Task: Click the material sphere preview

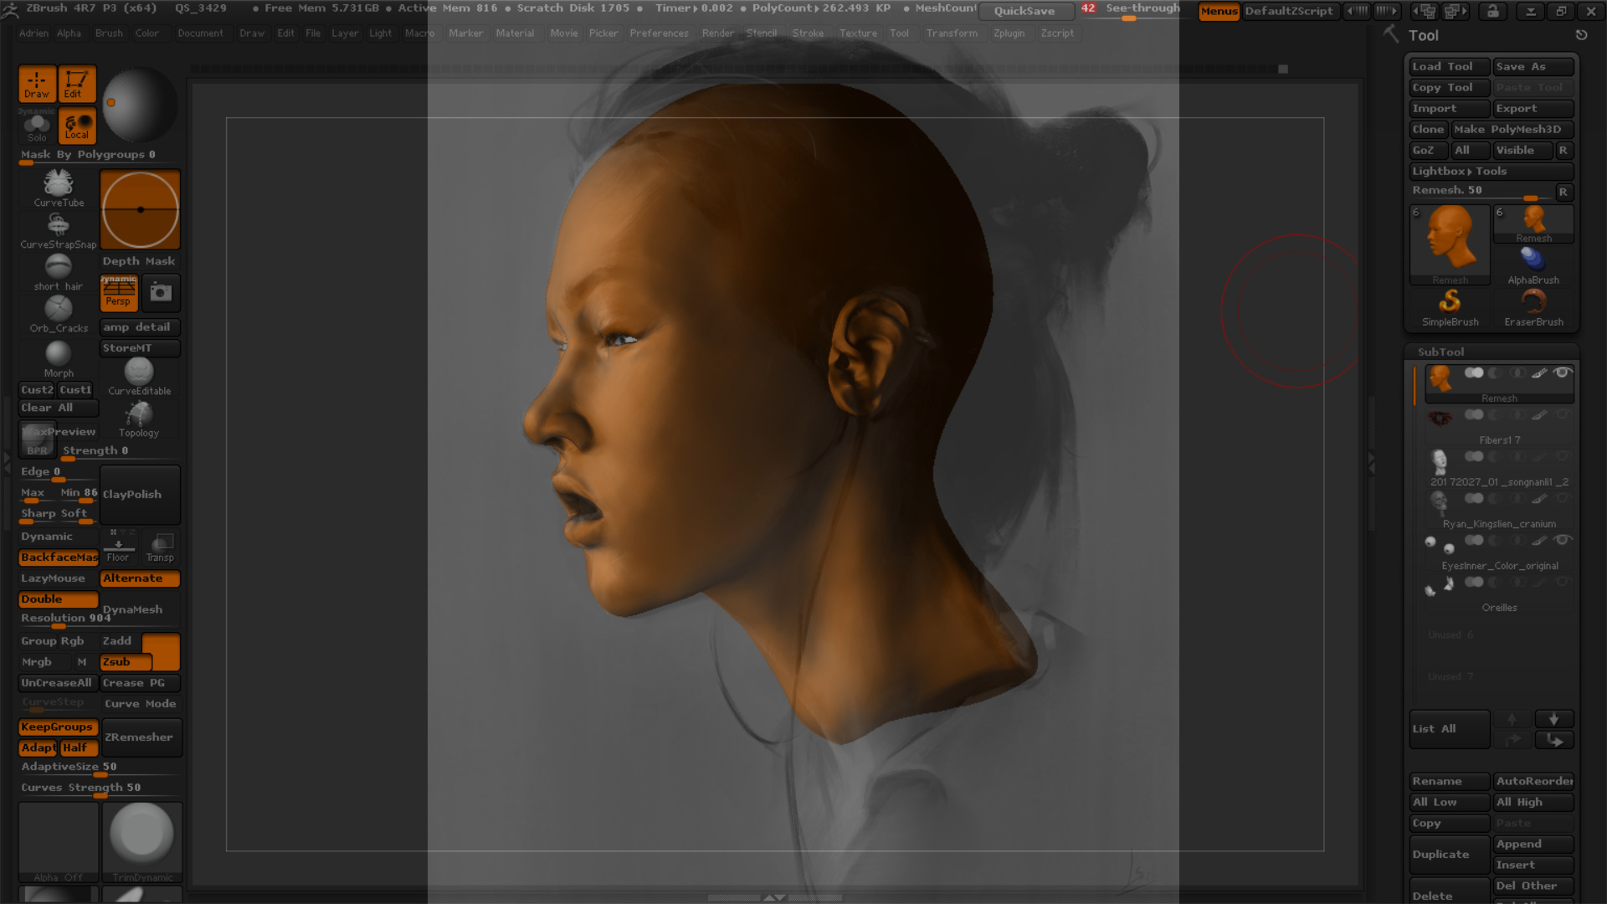Action: 140,105
